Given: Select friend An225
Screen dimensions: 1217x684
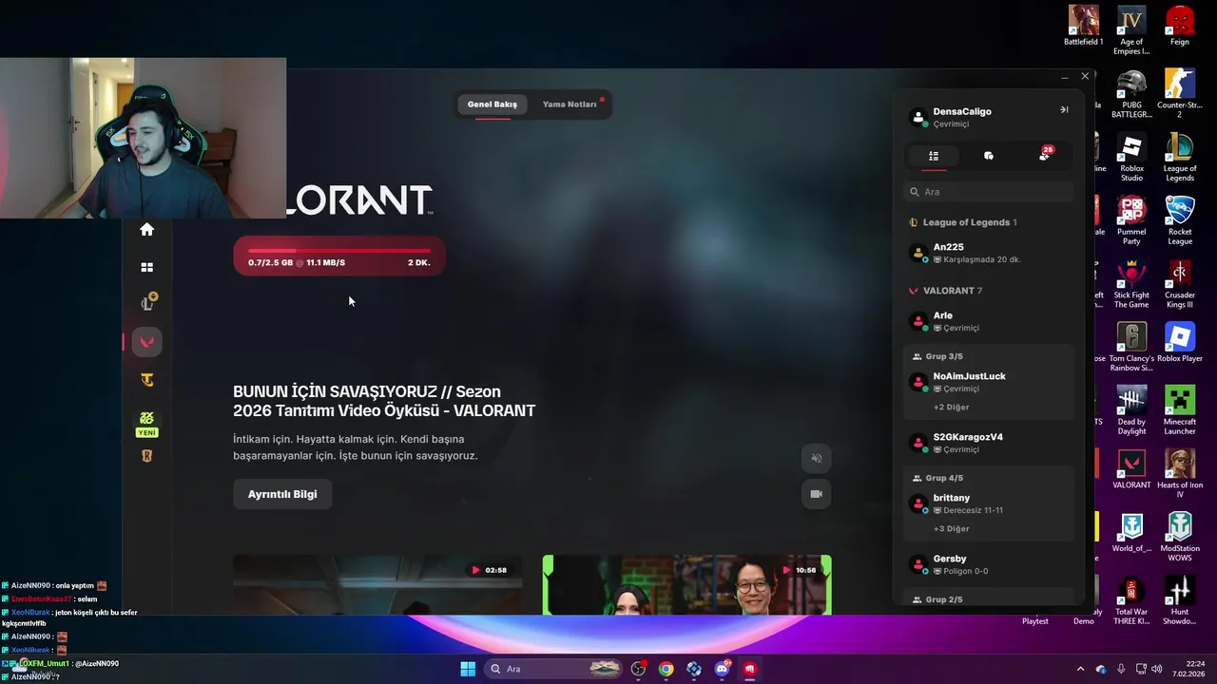Looking at the screenshot, I should pos(989,253).
